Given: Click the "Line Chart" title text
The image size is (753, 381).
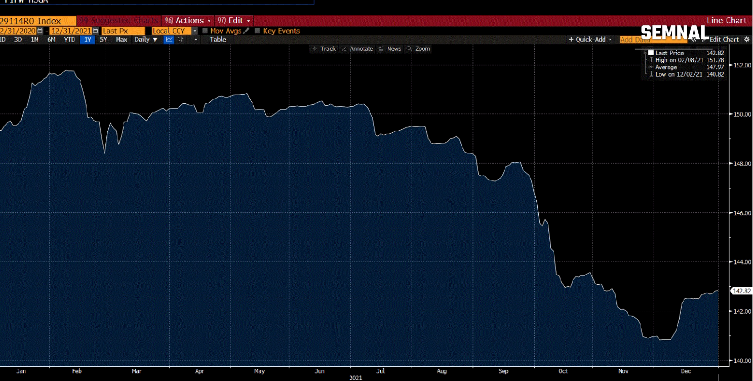Looking at the screenshot, I should click(726, 21).
